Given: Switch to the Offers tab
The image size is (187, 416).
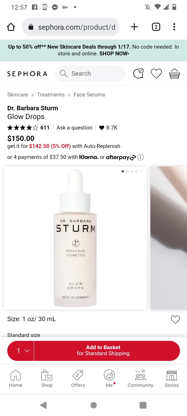Looking at the screenshot, I should [x=78, y=379].
